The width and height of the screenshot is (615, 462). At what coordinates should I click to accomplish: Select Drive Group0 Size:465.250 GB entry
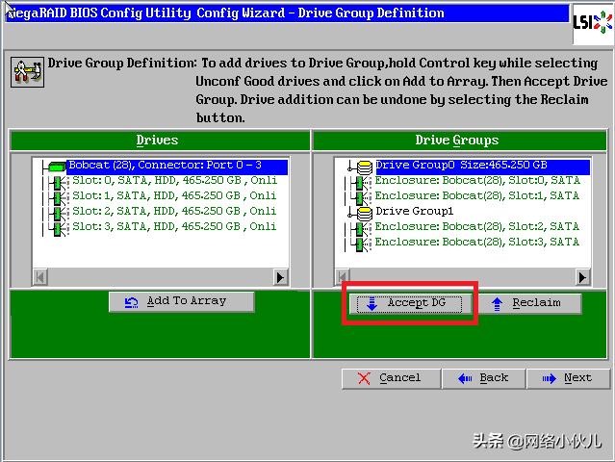[x=461, y=166]
